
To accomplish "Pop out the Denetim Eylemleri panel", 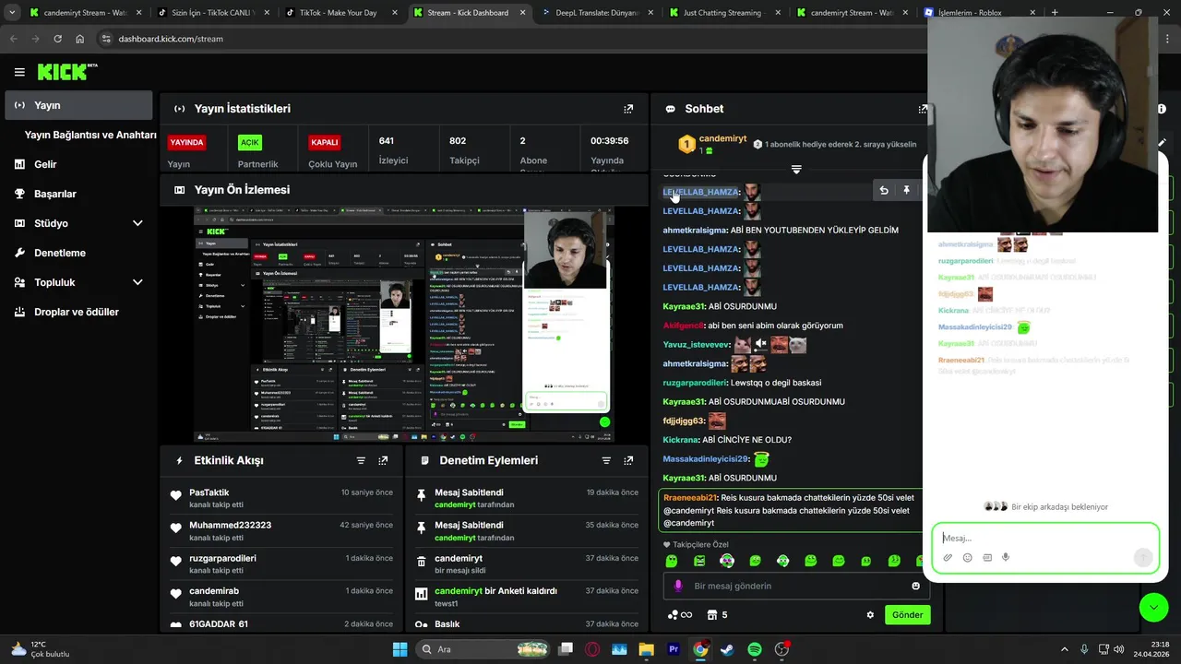I will tap(628, 460).
